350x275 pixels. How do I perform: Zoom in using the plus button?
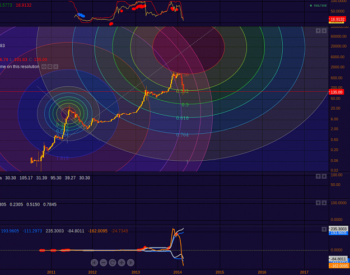[x=122, y=263]
